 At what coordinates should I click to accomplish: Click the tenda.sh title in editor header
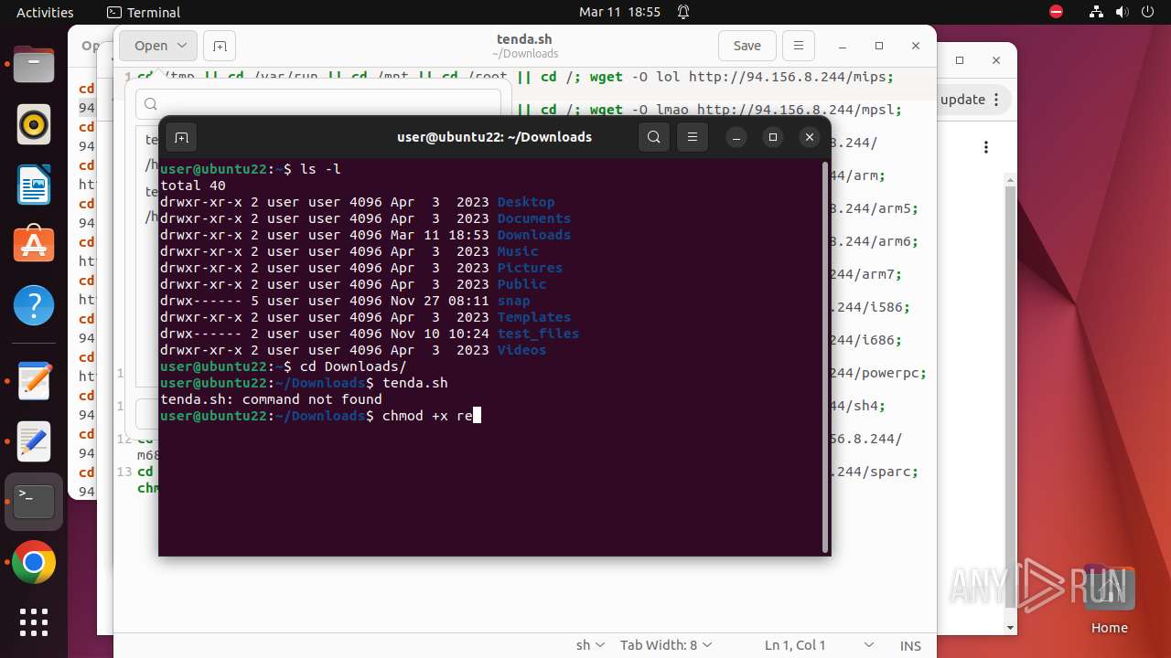click(524, 39)
